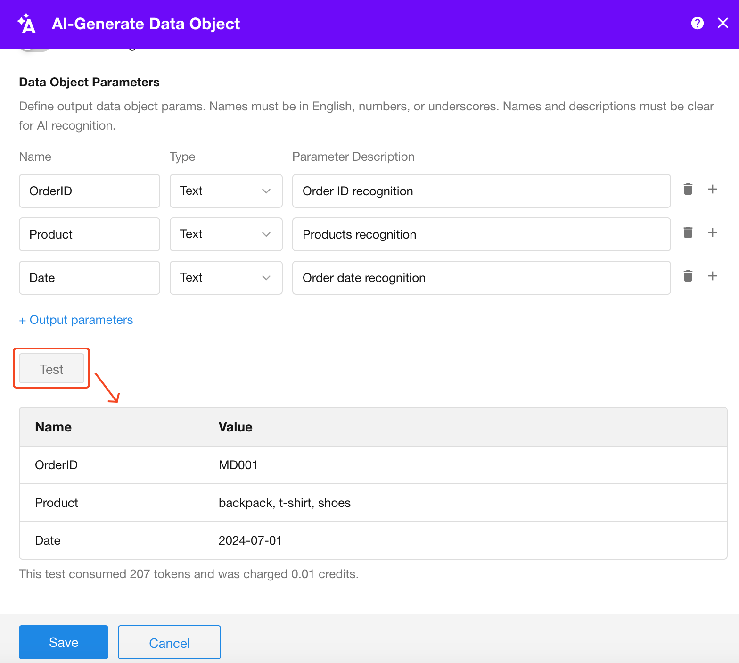
Task: Add a new output parameter
Action: (x=76, y=320)
